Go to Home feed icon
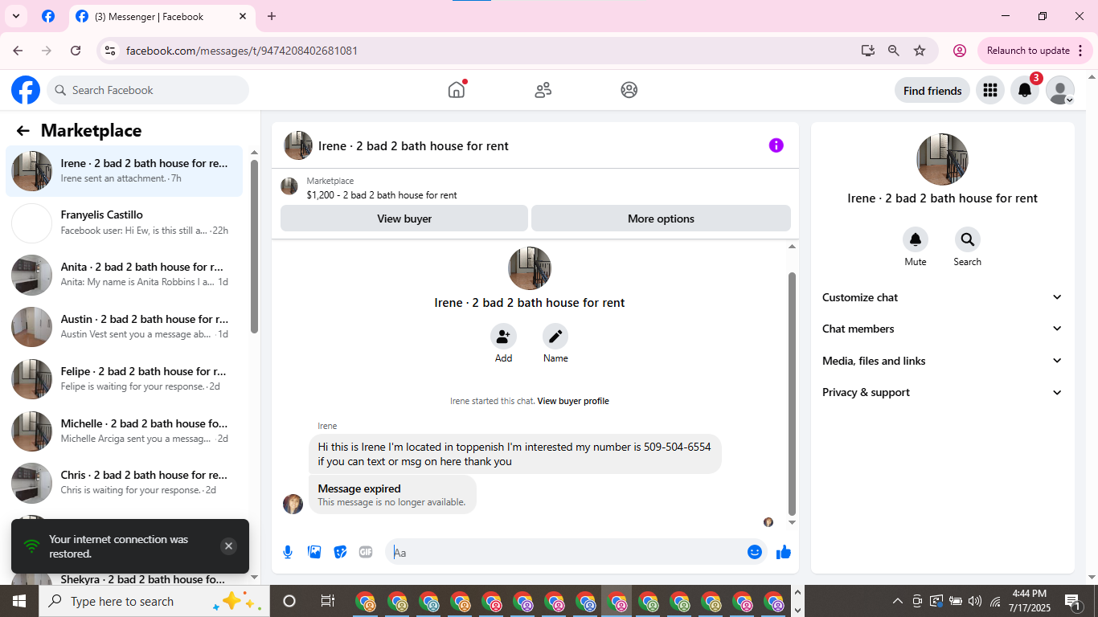Image resolution: width=1098 pixels, height=617 pixels. (x=457, y=90)
